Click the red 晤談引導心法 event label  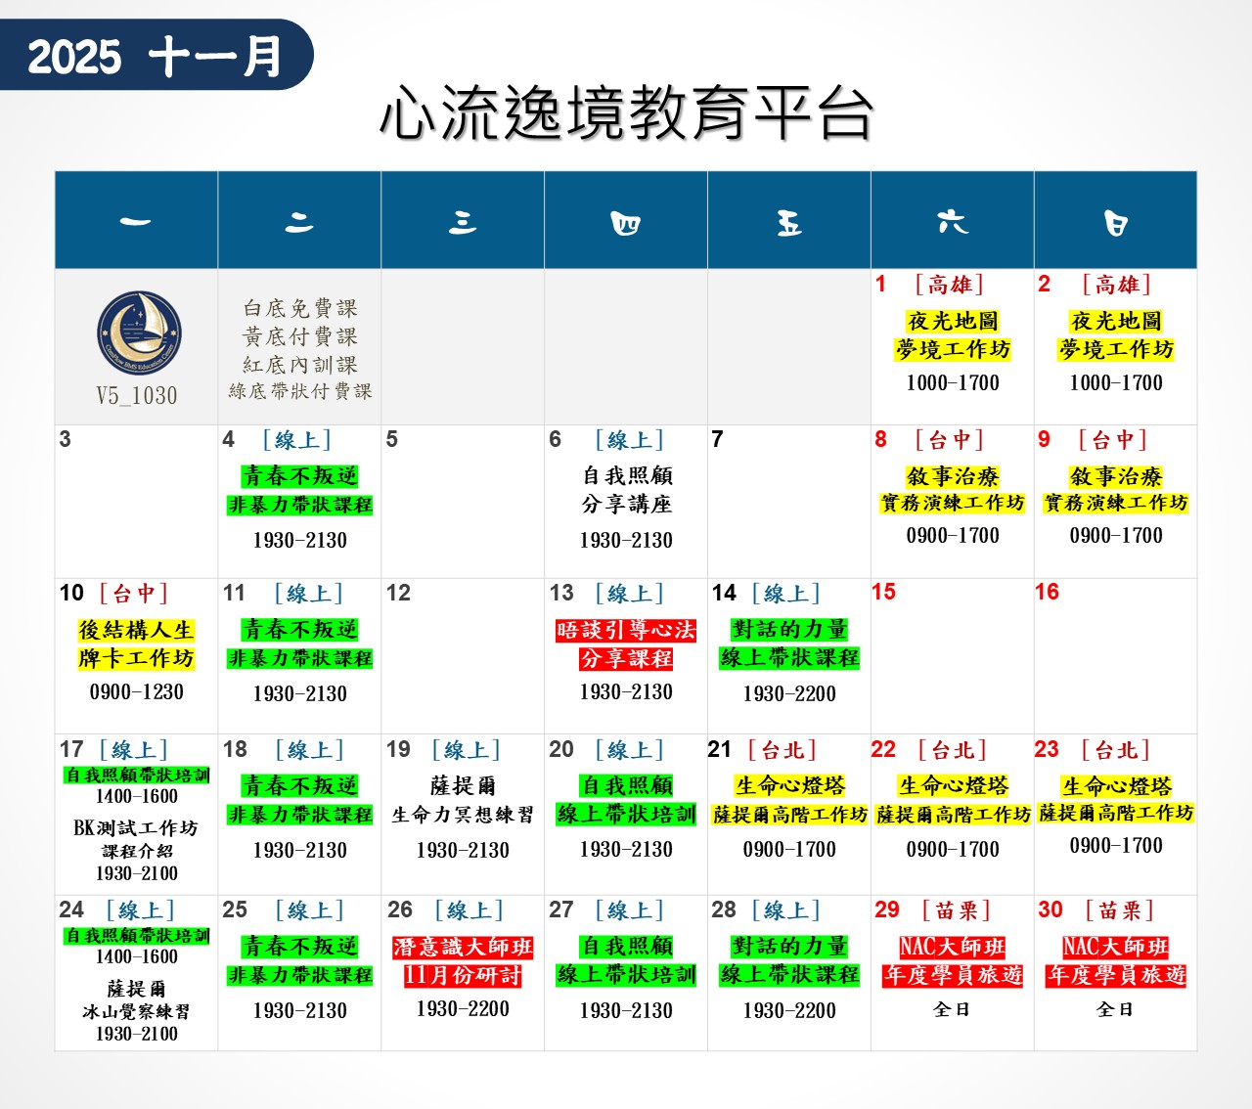pos(626,631)
